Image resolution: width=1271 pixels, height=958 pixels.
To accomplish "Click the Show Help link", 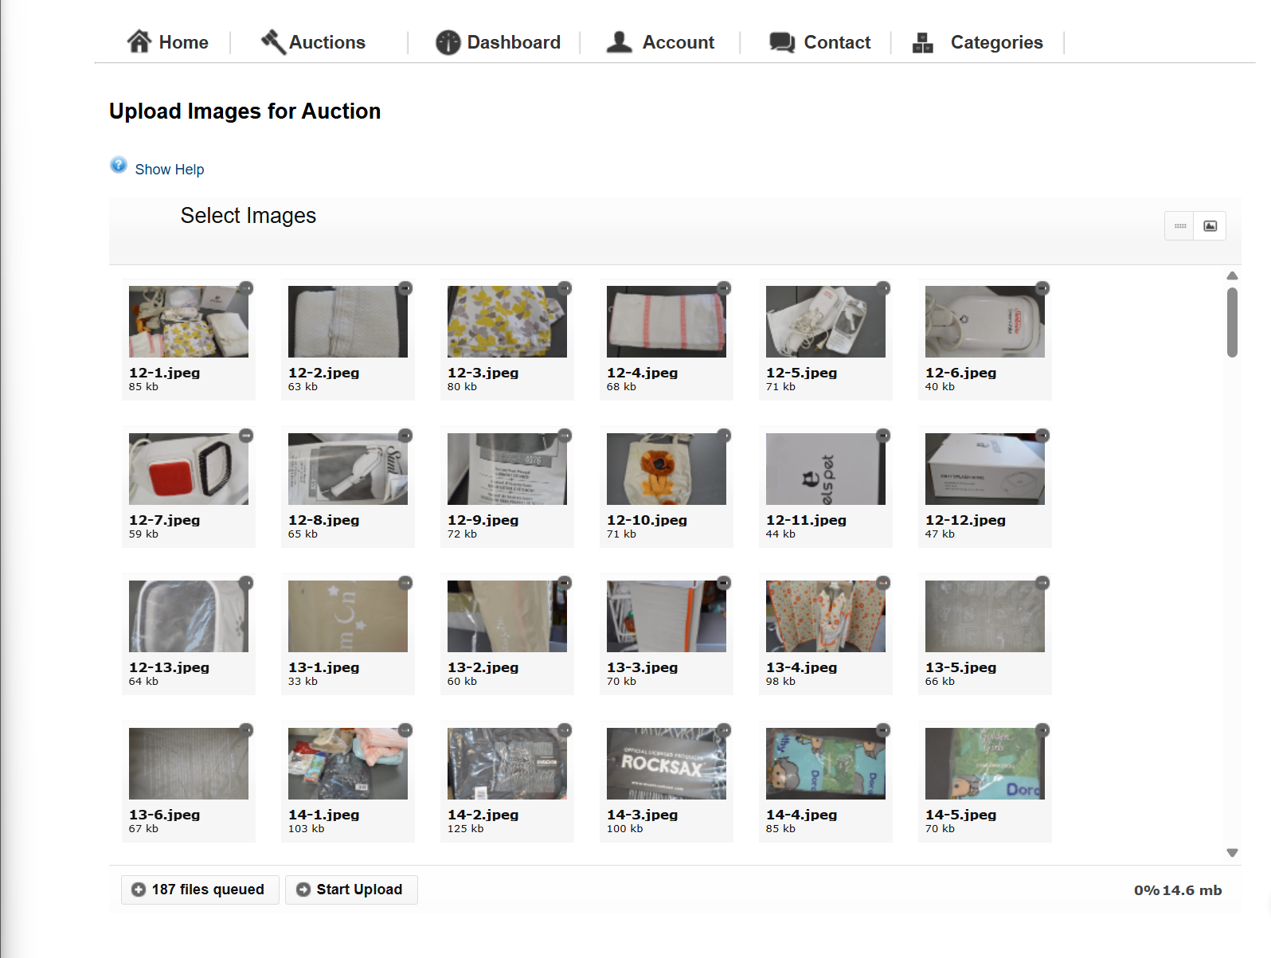I will (x=170, y=170).
